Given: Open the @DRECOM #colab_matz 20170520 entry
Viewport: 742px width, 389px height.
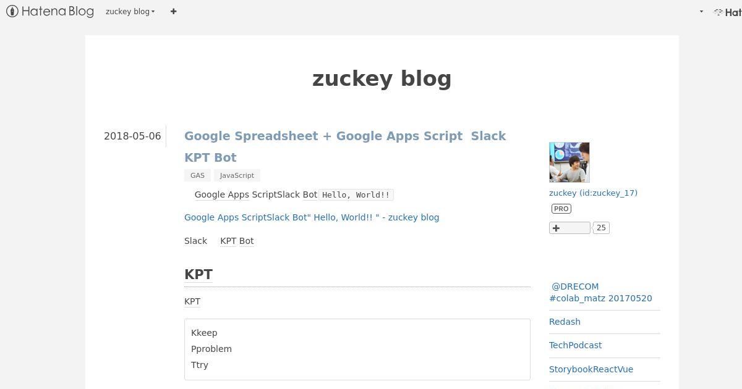Looking at the screenshot, I should pyautogui.click(x=600, y=292).
